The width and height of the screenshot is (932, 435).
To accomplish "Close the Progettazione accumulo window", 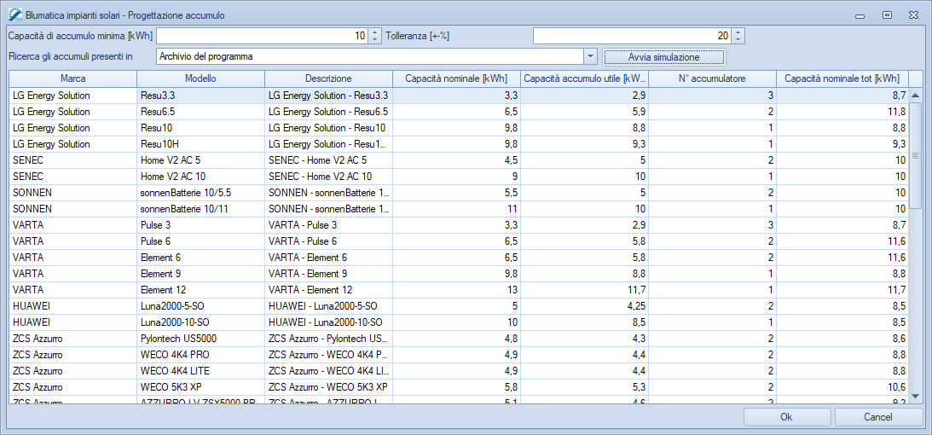I will coord(913,15).
